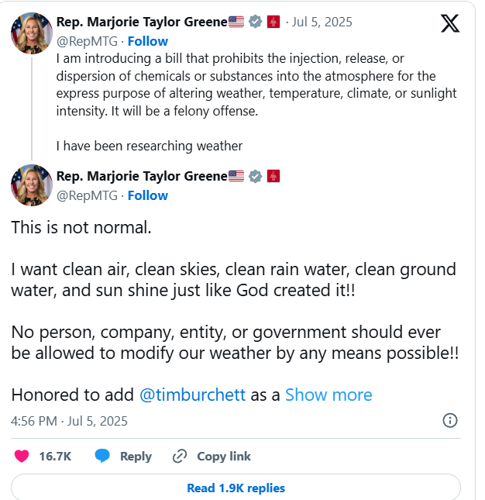485x500 pixels.
Task: Like the tweet with the heart icon
Action: (x=22, y=457)
